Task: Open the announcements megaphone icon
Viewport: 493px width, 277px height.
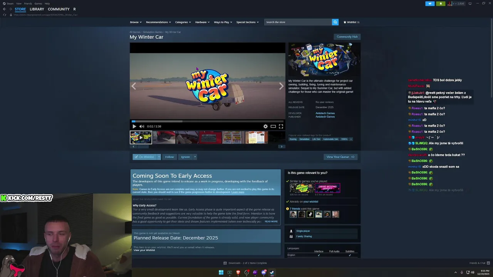Action: coord(430,3)
